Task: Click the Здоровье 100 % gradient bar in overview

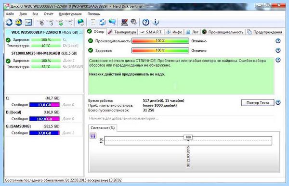Action: pyautogui.click(x=160, y=50)
